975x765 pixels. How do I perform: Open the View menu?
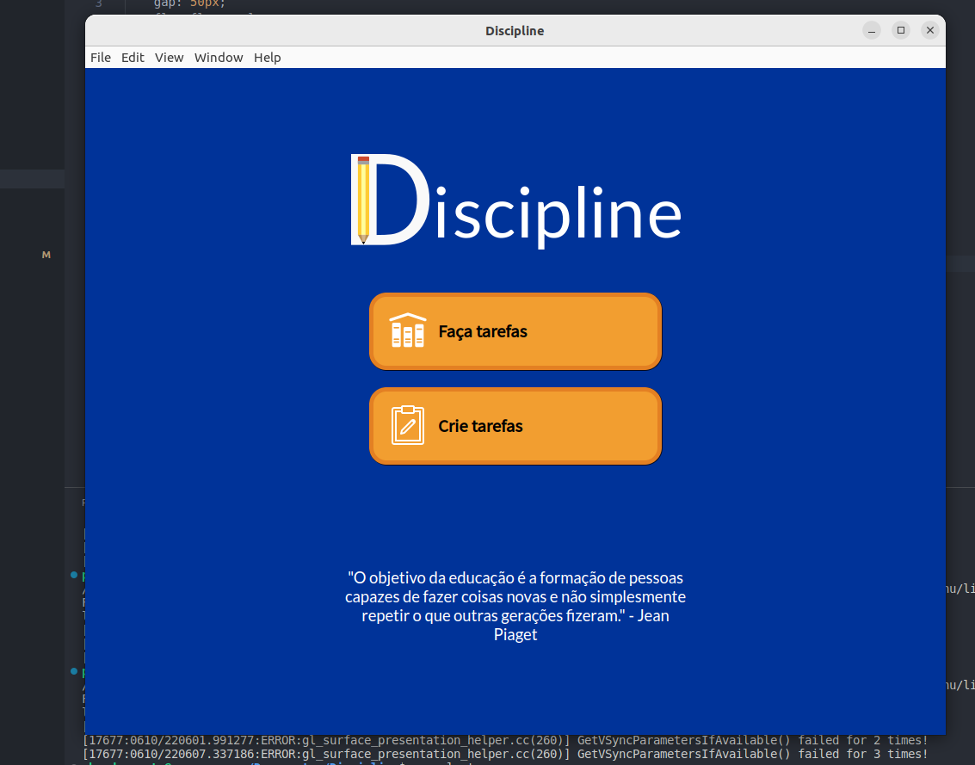pyautogui.click(x=169, y=57)
